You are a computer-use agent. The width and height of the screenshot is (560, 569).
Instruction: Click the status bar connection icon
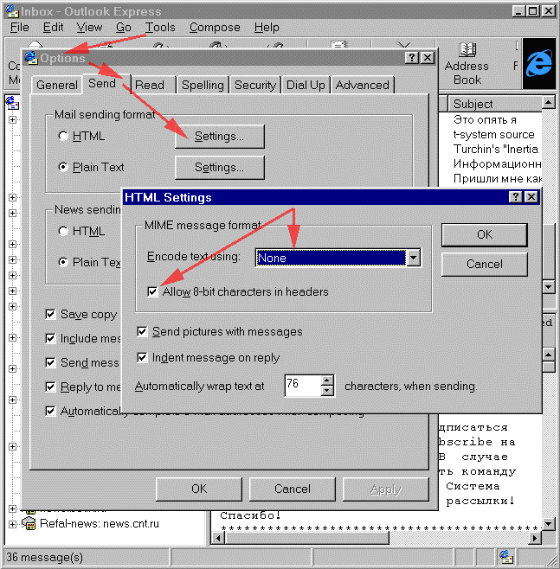505,557
